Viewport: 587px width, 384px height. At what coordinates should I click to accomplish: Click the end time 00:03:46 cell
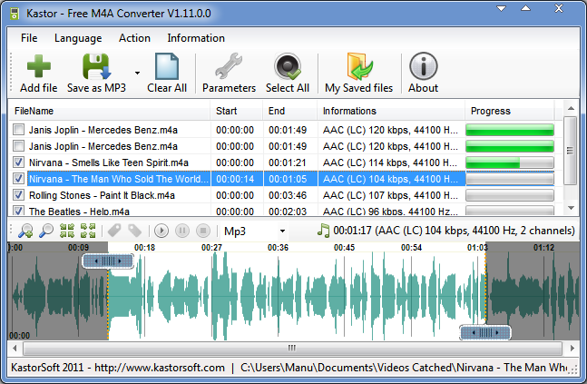[290, 195]
